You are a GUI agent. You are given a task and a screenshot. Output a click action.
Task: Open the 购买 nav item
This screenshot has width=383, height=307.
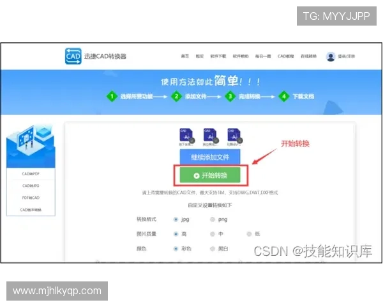[x=200, y=56]
